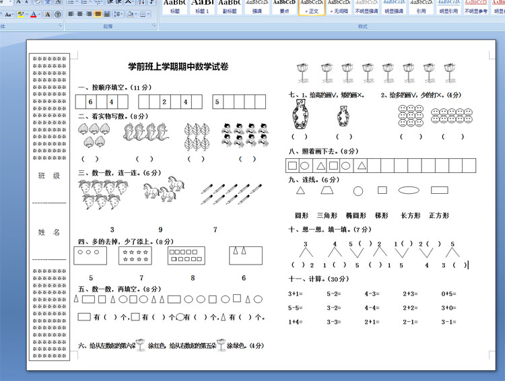Click decrease indent icon
The width and height of the screenshot is (505, 381).
click(x=110, y=2)
